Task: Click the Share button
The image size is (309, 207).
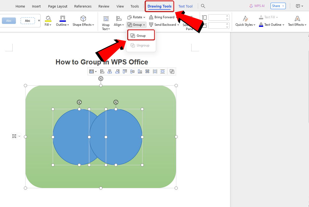Action: click(x=276, y=6)
